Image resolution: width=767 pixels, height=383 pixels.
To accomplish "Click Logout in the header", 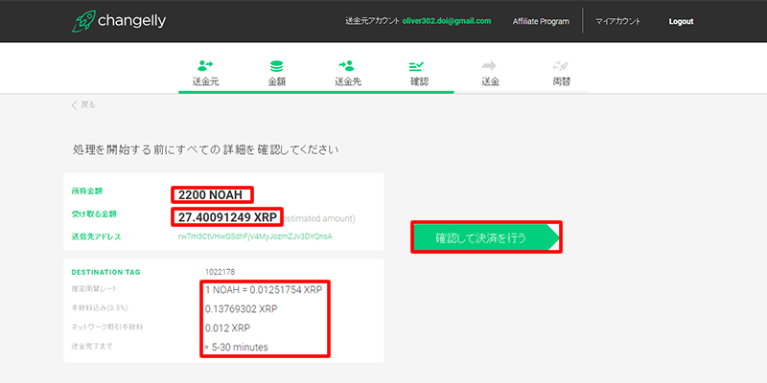I will coord(681,21).
